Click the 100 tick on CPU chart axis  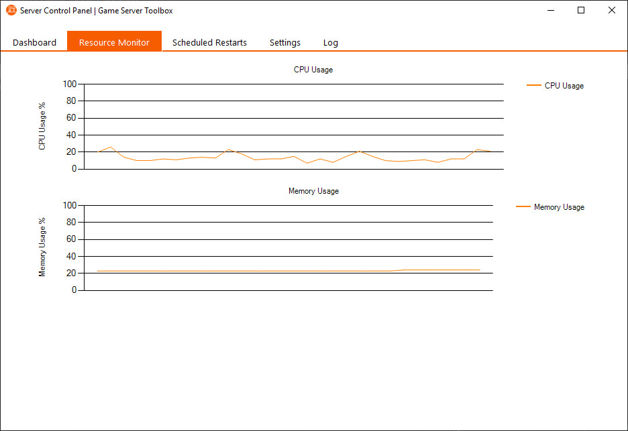70,84
